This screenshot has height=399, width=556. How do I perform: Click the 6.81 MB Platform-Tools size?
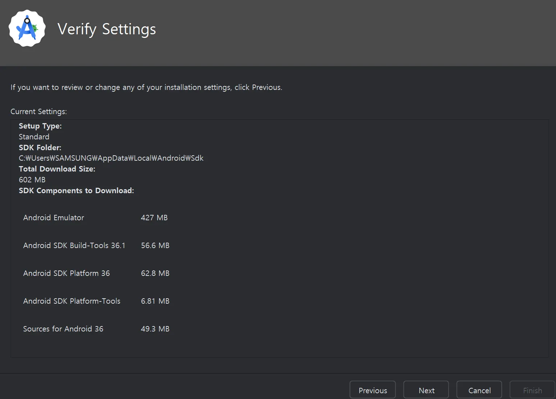click(x=155, y=301)
